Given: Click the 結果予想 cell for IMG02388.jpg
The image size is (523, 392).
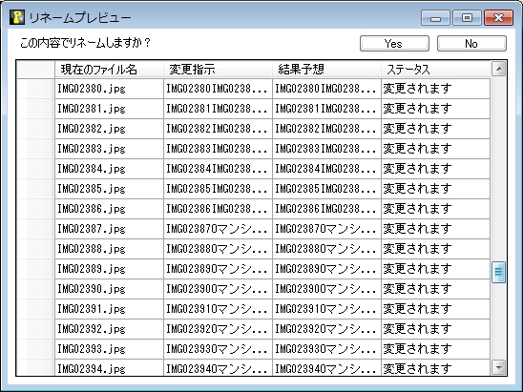Looking at the screenshot, I should [x=326, y=249].
